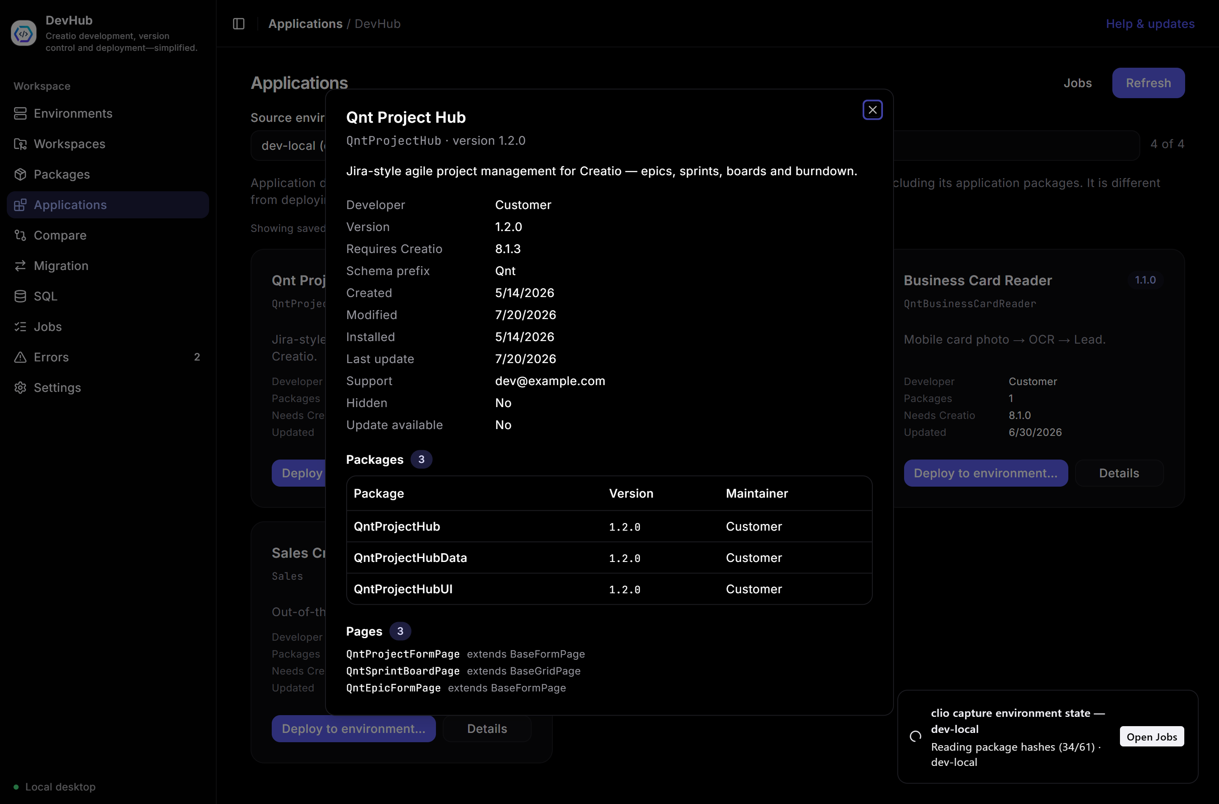Click the SQL database icon
Image resolution: width=1219 pixels, height=804 pixels.
point(20,296)
